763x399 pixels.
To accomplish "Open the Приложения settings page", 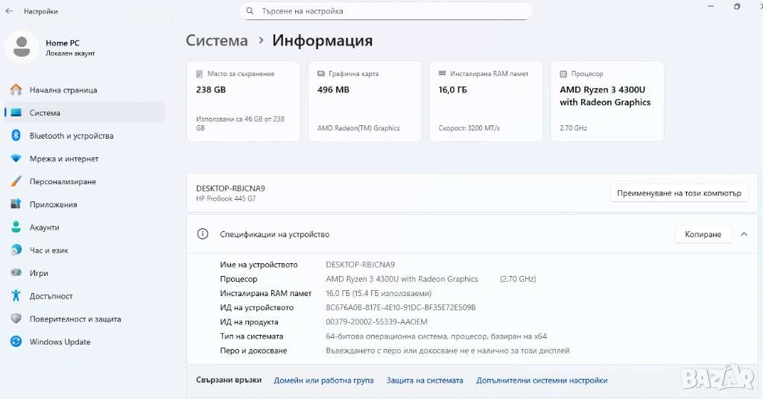I will pyautogui.click(x=53, y=204).
